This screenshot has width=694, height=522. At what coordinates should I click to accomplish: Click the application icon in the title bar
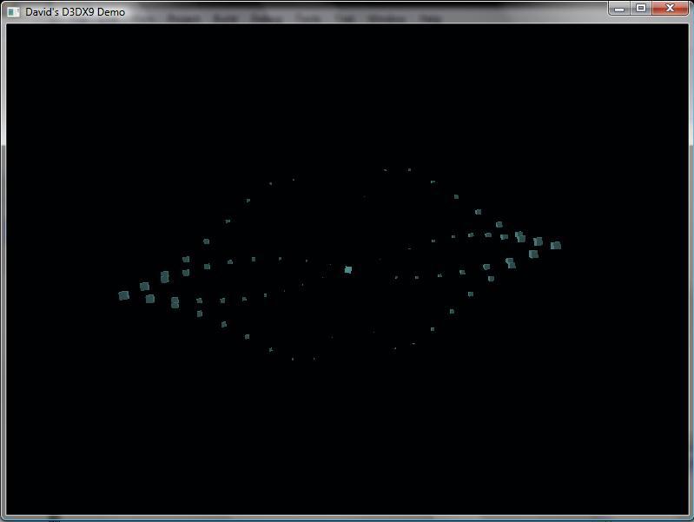(12, 11)
